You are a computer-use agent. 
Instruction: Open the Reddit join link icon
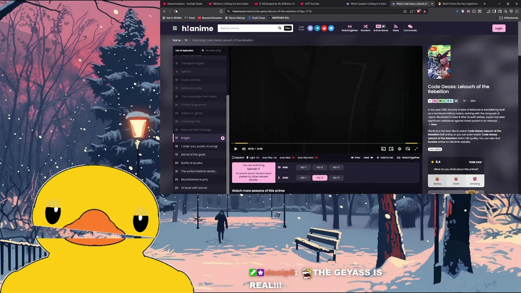[324, 28]
